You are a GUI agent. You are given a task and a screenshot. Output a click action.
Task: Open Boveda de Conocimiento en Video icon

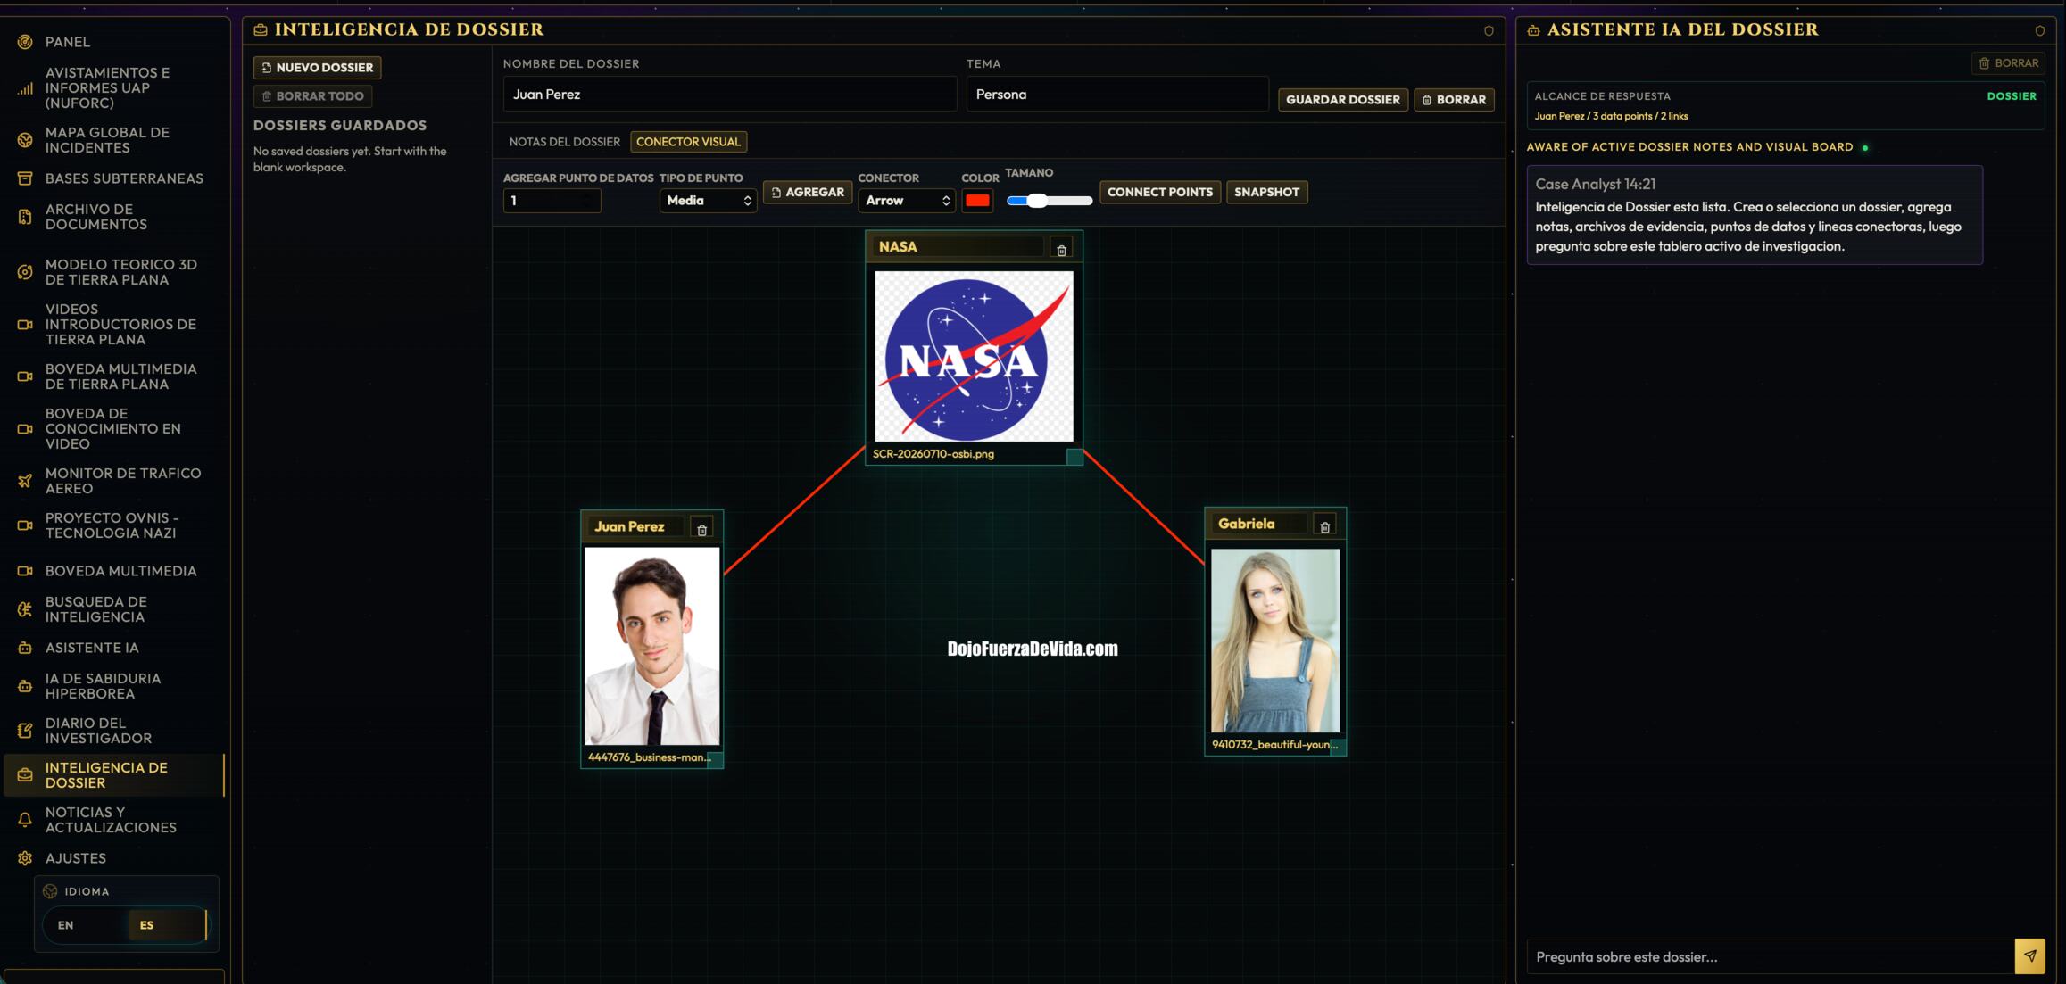[x=25, y=429]
